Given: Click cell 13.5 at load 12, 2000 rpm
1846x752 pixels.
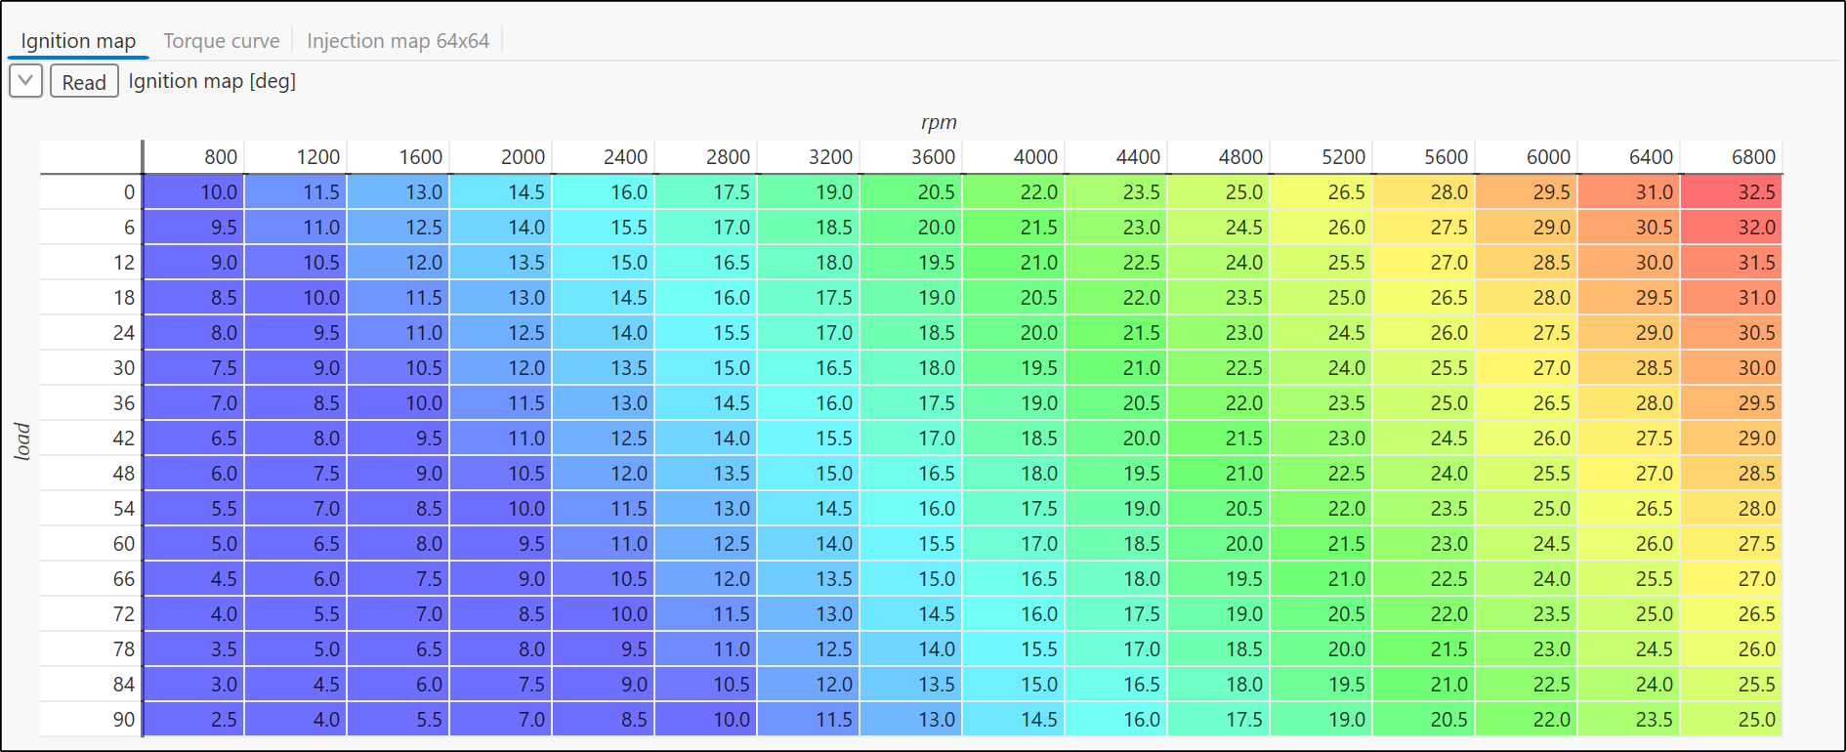Looking at the screenshot, I should tap(501, 263).
